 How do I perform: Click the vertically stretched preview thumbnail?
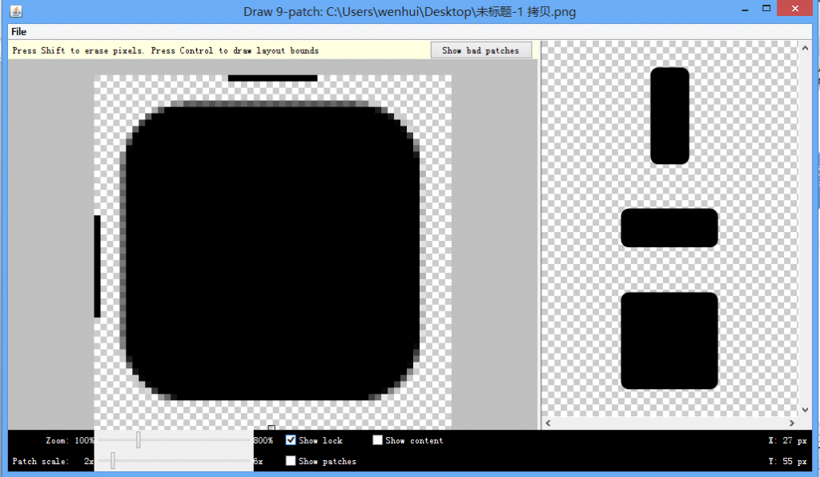click(669, 115)
